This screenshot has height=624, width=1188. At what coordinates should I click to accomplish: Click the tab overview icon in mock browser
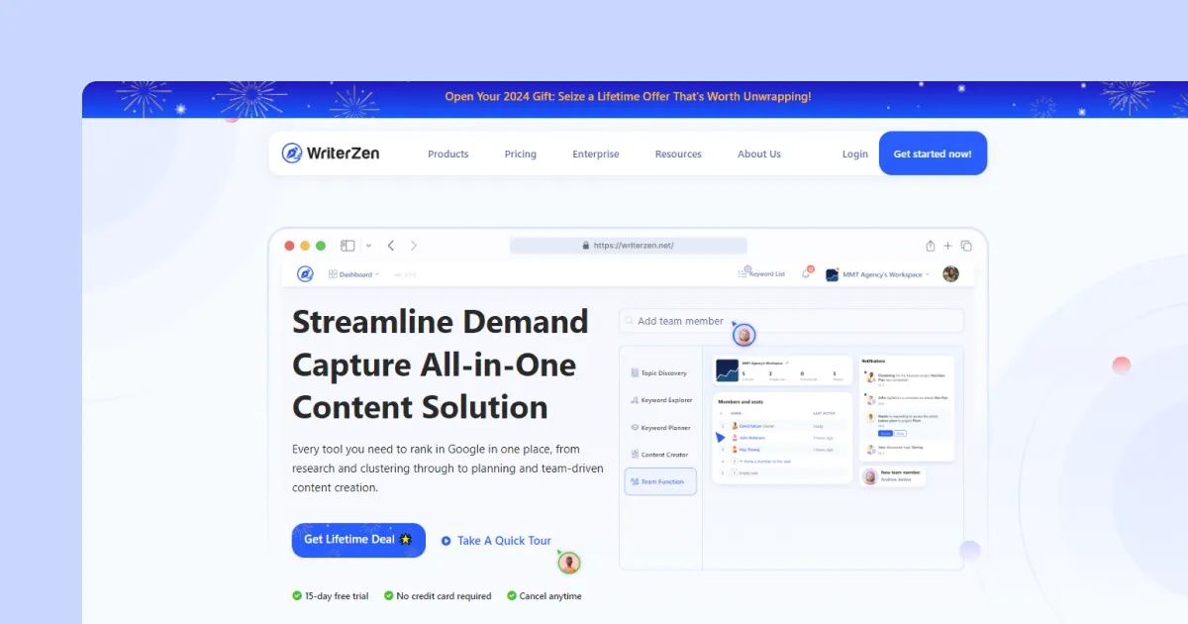[x=966, y=246]
